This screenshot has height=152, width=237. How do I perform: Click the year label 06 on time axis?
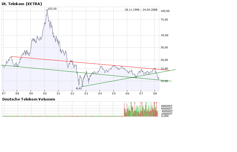127,93
